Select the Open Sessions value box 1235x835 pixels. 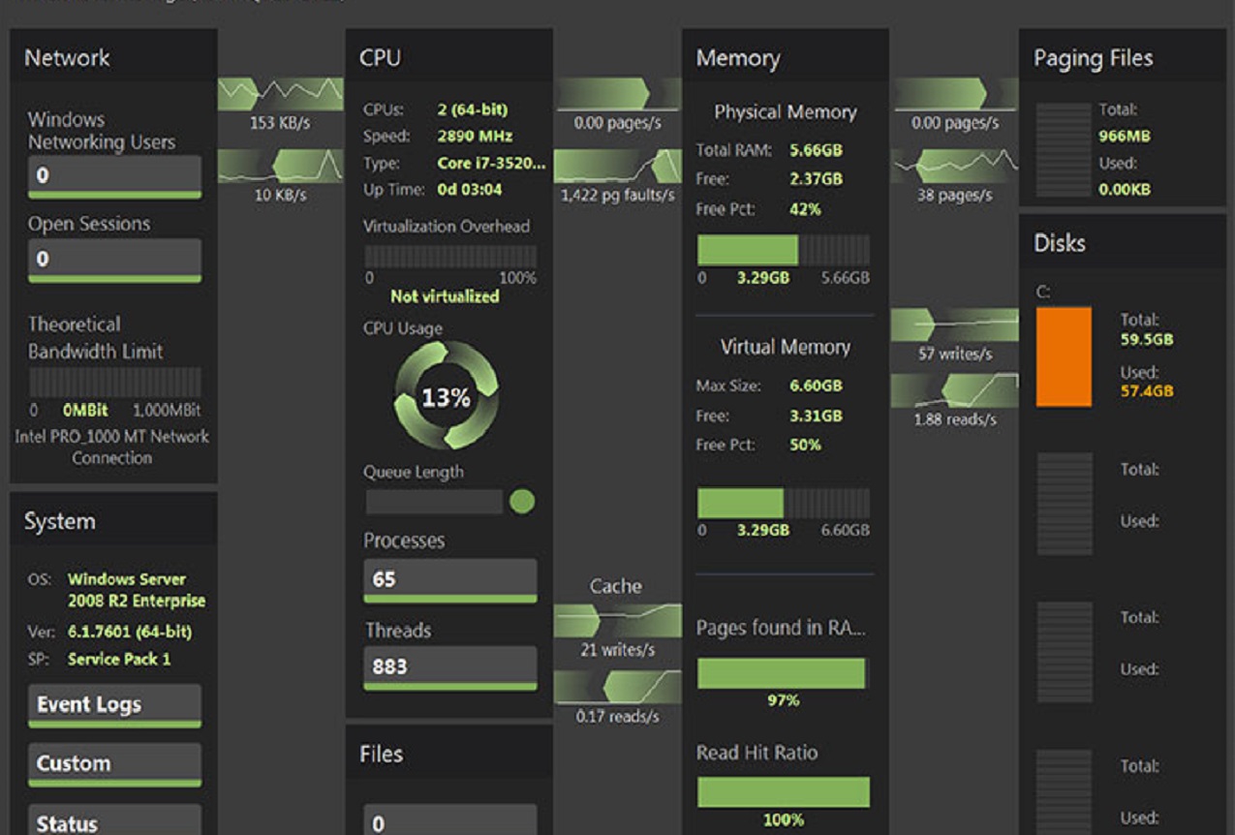point(114,260)
